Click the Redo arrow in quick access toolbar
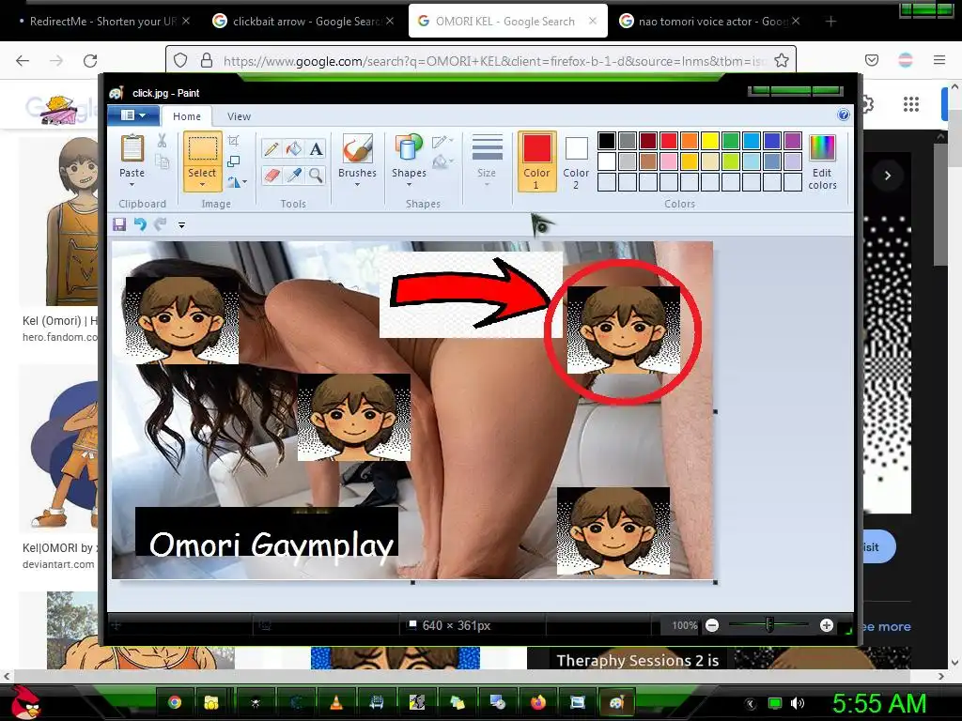The width and height of the screenshot is (962, 721). point(160,224)
